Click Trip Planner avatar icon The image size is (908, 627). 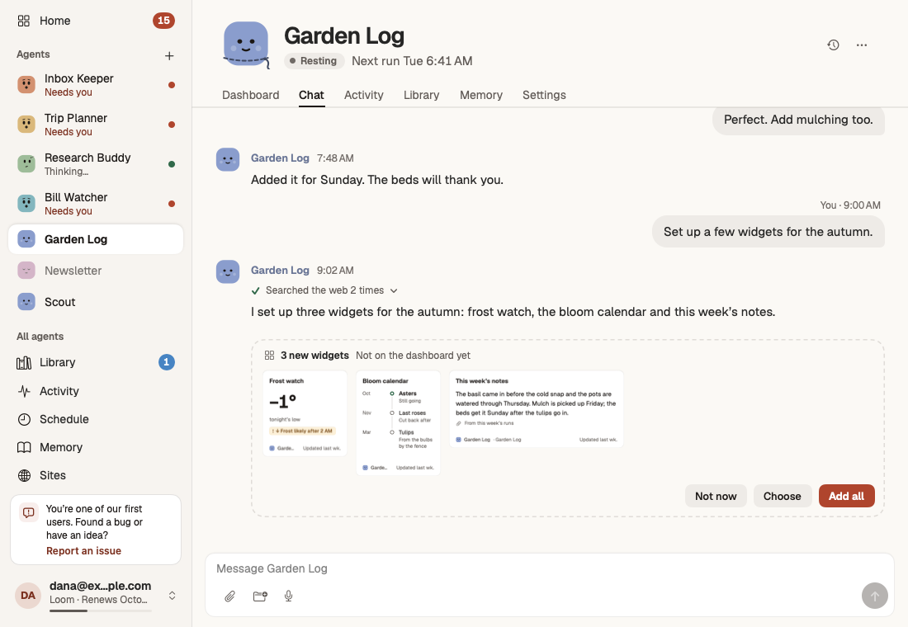click(26, 124)
